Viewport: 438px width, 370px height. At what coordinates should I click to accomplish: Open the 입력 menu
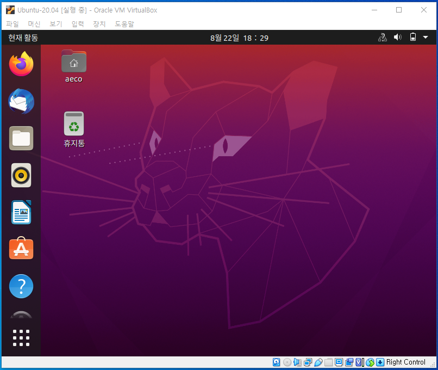coord(78,24)
